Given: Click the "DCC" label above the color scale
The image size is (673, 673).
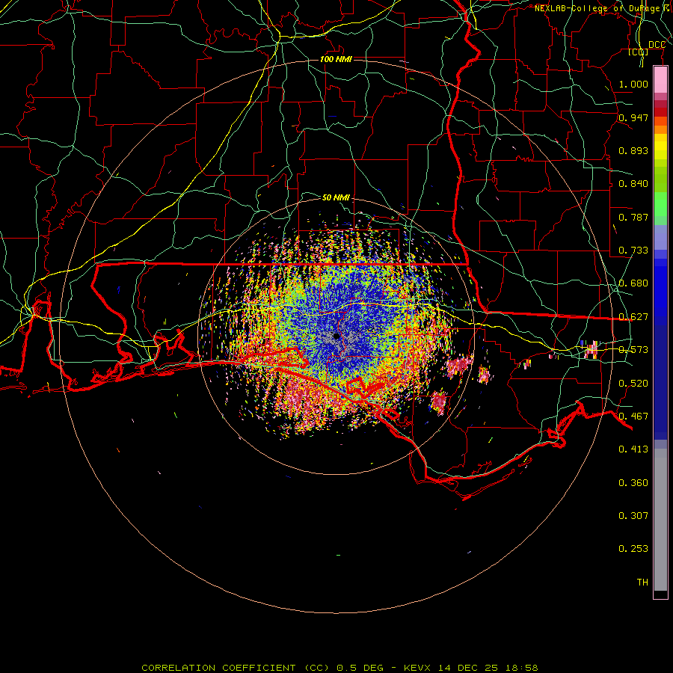Looking at the screenshot, I should [657, 45].
